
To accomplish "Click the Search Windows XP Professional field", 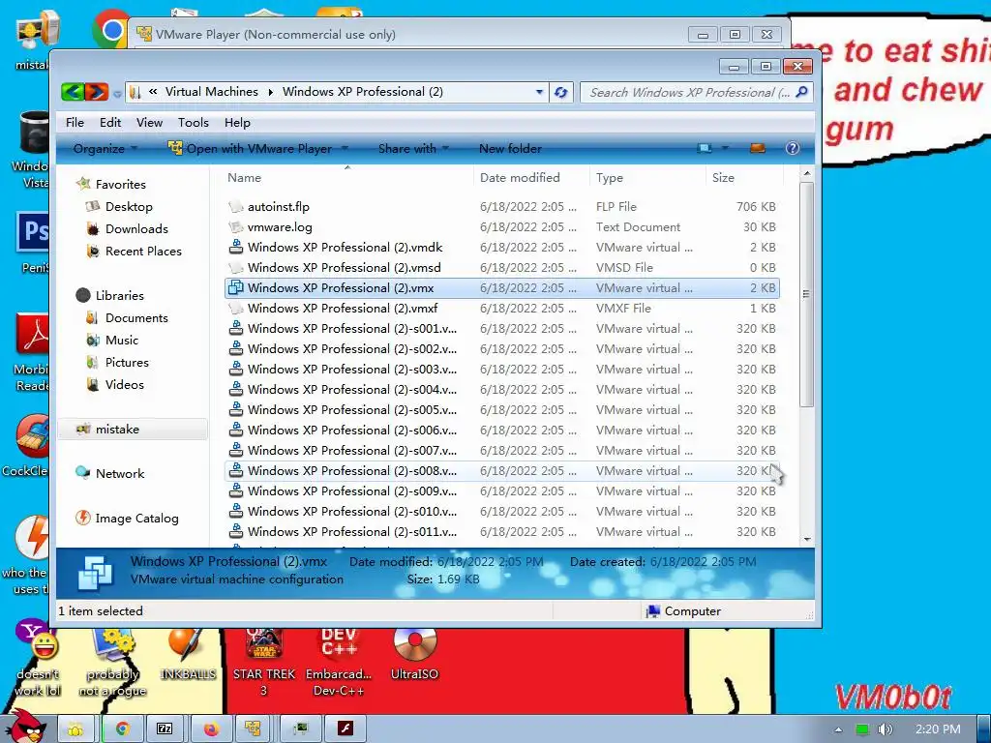I will coord(688,92).
